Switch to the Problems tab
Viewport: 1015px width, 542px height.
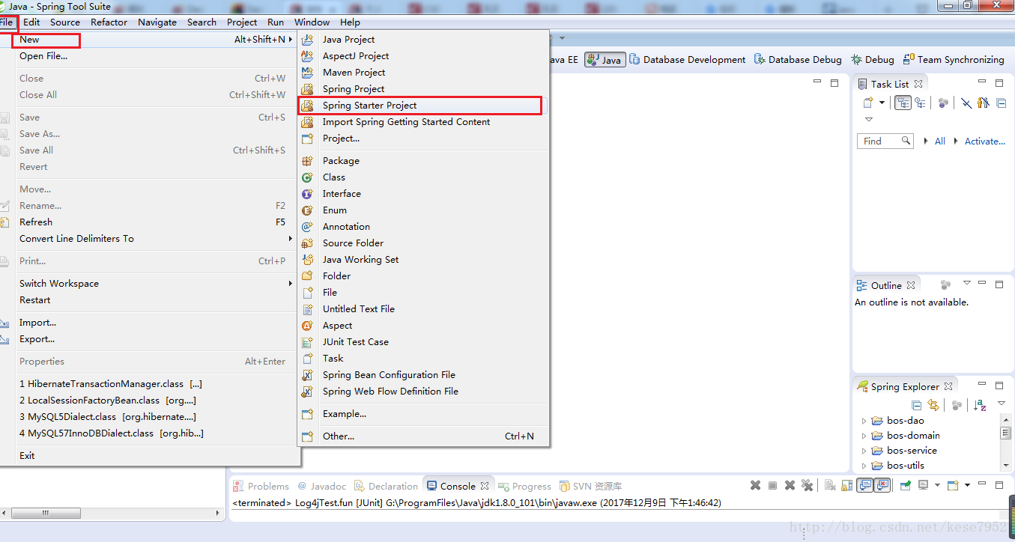(261, 486)
